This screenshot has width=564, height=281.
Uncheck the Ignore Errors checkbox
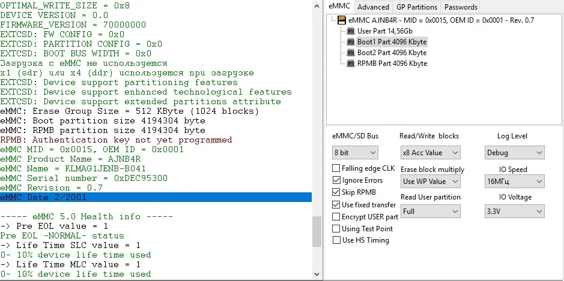pyautogui.click(x=336, y=180)
